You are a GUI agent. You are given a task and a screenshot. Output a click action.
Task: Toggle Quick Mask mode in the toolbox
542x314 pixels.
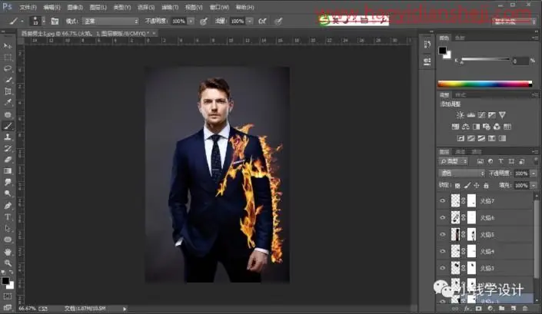8,296
